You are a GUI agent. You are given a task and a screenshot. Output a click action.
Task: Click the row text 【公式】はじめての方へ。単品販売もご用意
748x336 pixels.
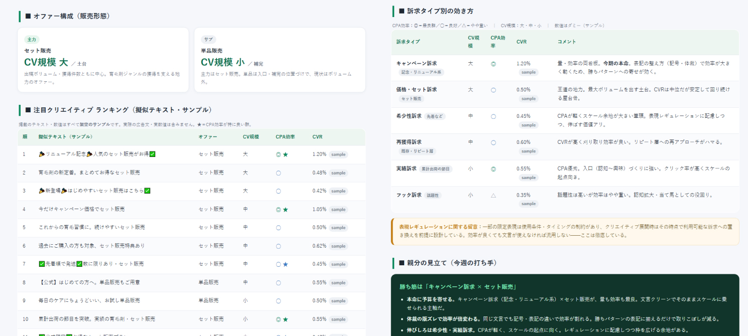(x=89, y=283)
